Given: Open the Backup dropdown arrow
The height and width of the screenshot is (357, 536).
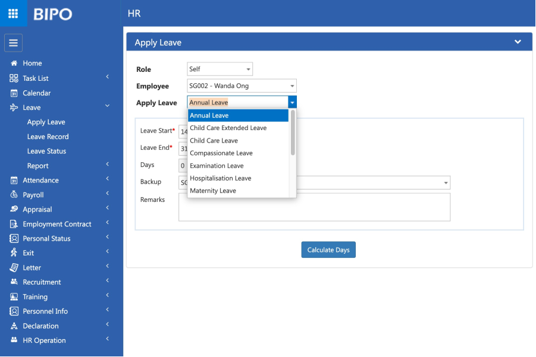Looking at the screenshot, I should pyautogui.click(x=446, y=182).
